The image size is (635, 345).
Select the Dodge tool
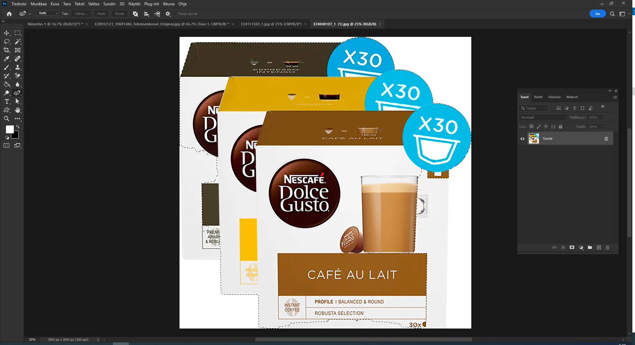click(x=7, y=93)
